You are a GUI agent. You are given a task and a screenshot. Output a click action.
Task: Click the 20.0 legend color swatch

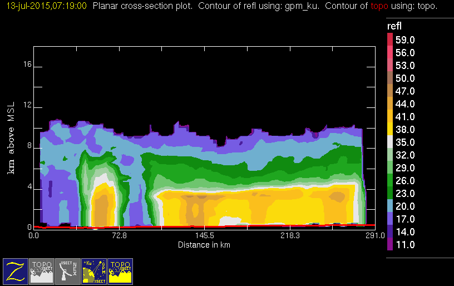[x=390, y=206]
